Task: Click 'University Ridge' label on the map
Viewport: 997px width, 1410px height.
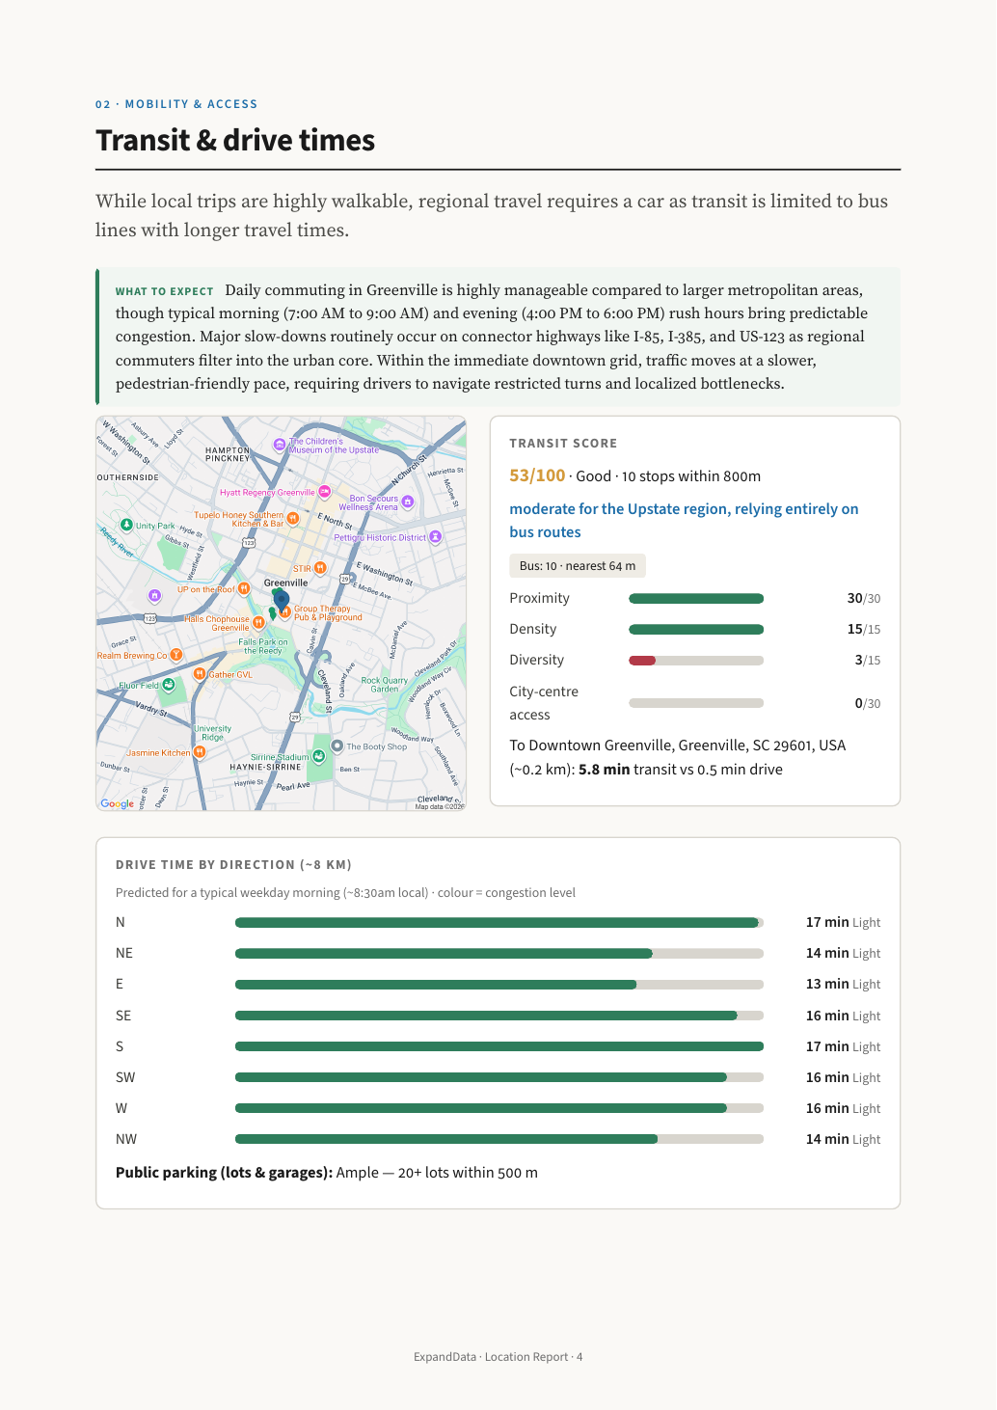Action: pos(212,733)
